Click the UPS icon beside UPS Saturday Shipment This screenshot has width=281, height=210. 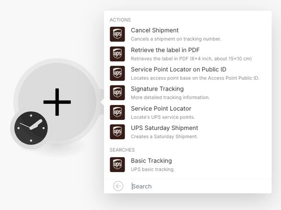click(x=117, y=132)
